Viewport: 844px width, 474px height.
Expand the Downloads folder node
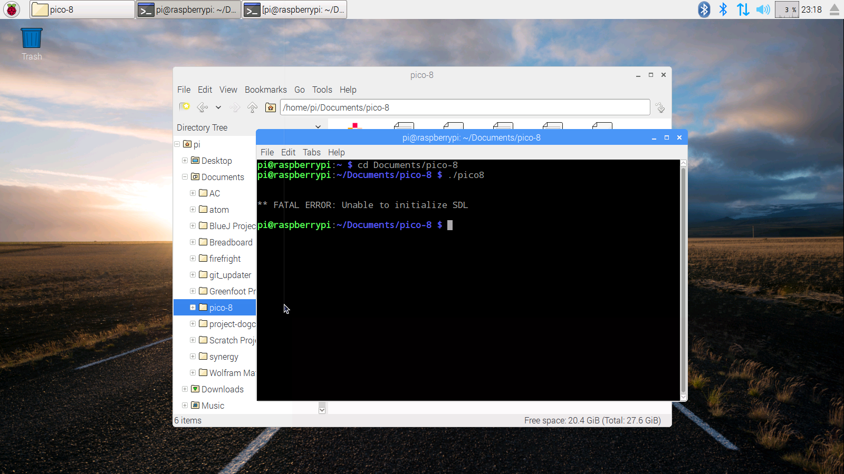tap(185, 389)
